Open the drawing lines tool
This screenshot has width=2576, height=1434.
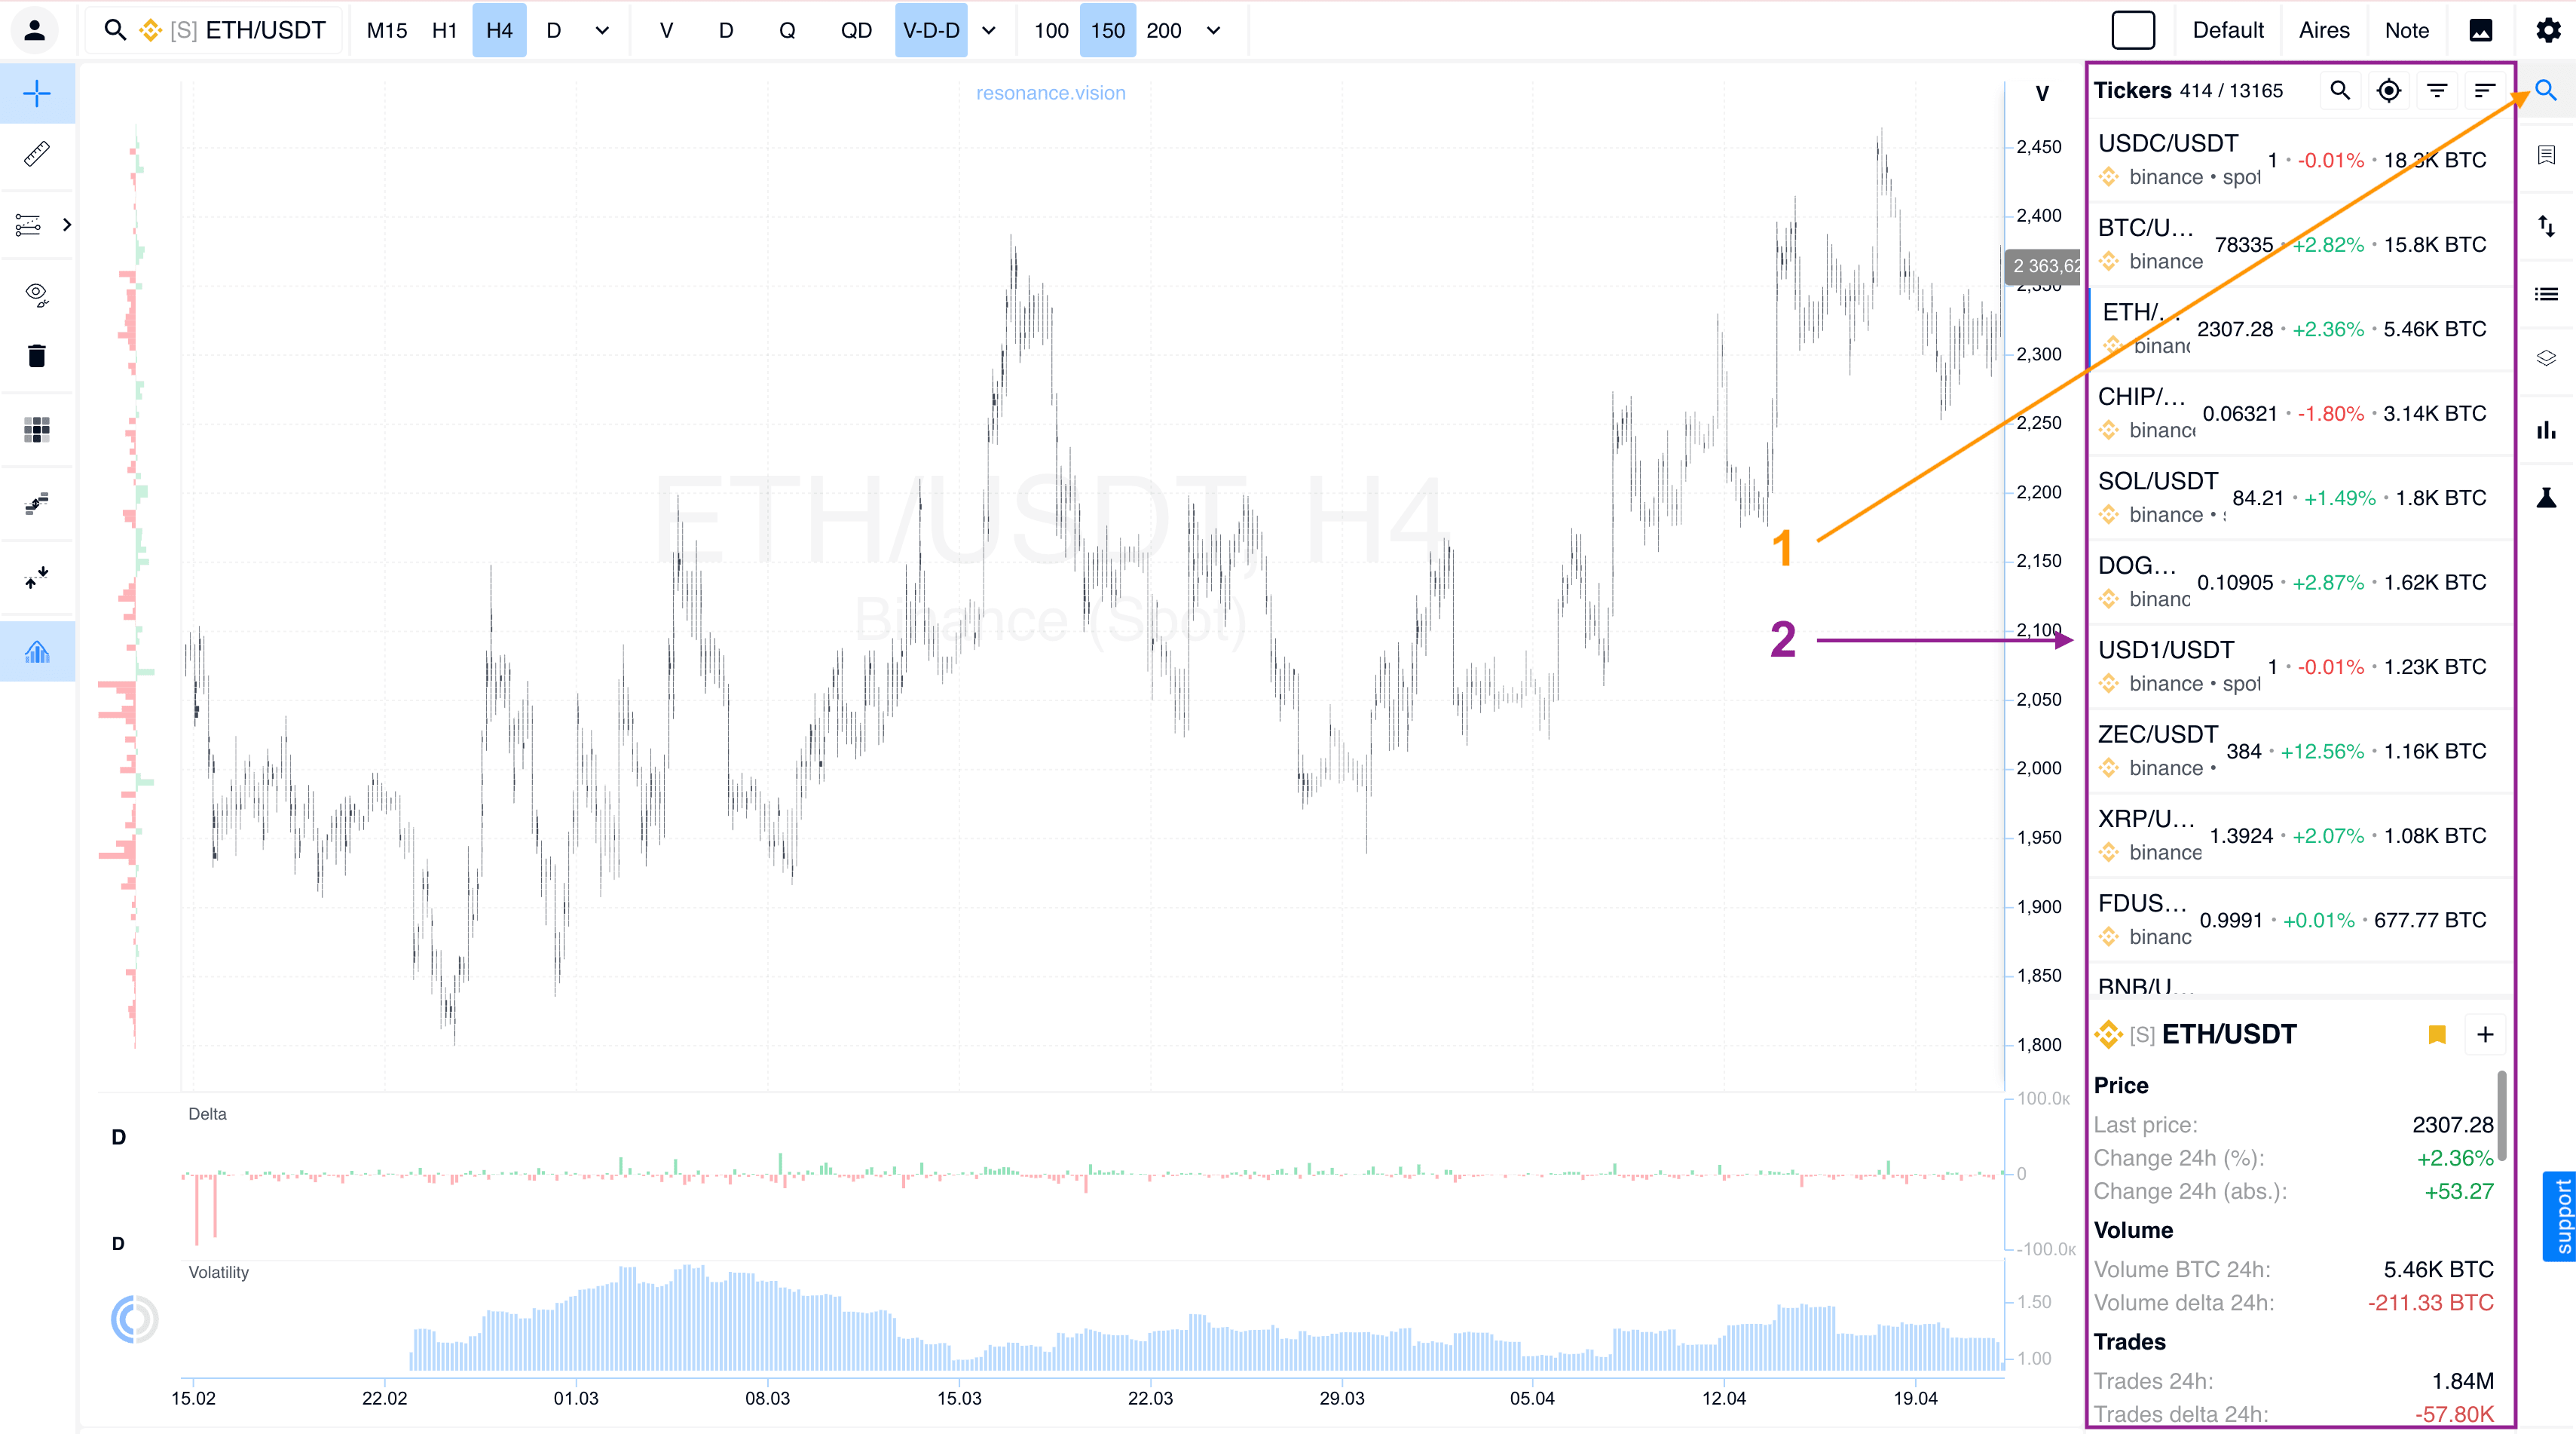click(x=28, y=224)
